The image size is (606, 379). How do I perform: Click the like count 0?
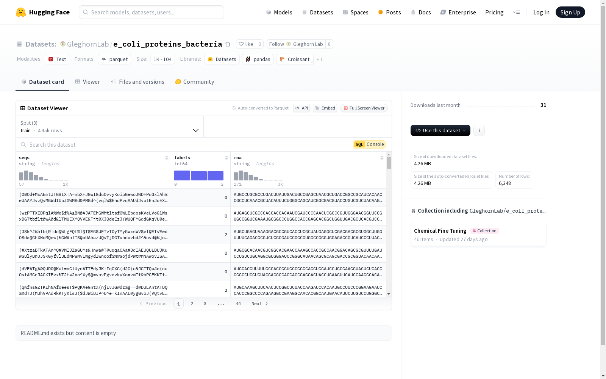(x=260, y=44)
